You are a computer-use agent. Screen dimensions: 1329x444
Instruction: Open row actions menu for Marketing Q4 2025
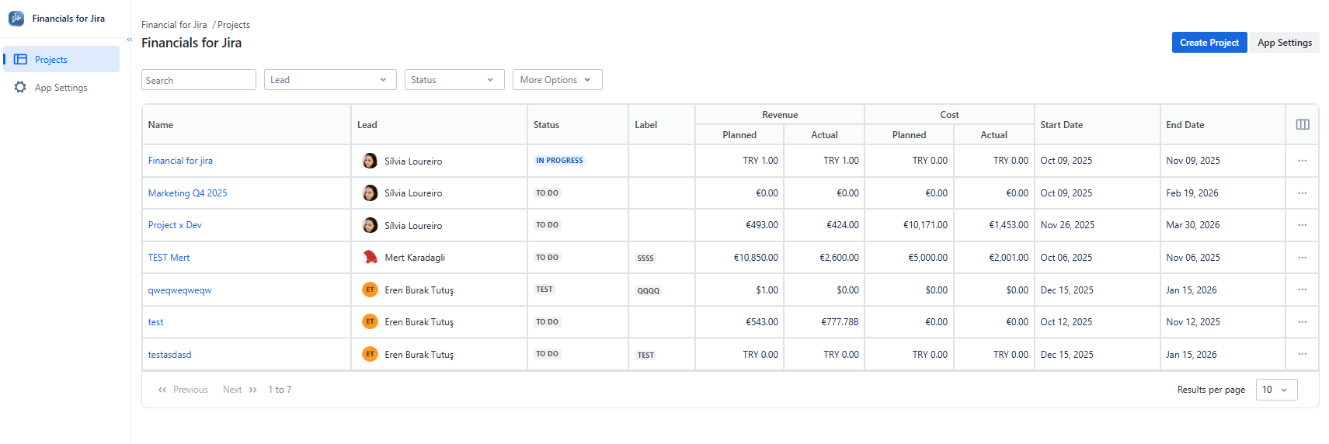1303,193
